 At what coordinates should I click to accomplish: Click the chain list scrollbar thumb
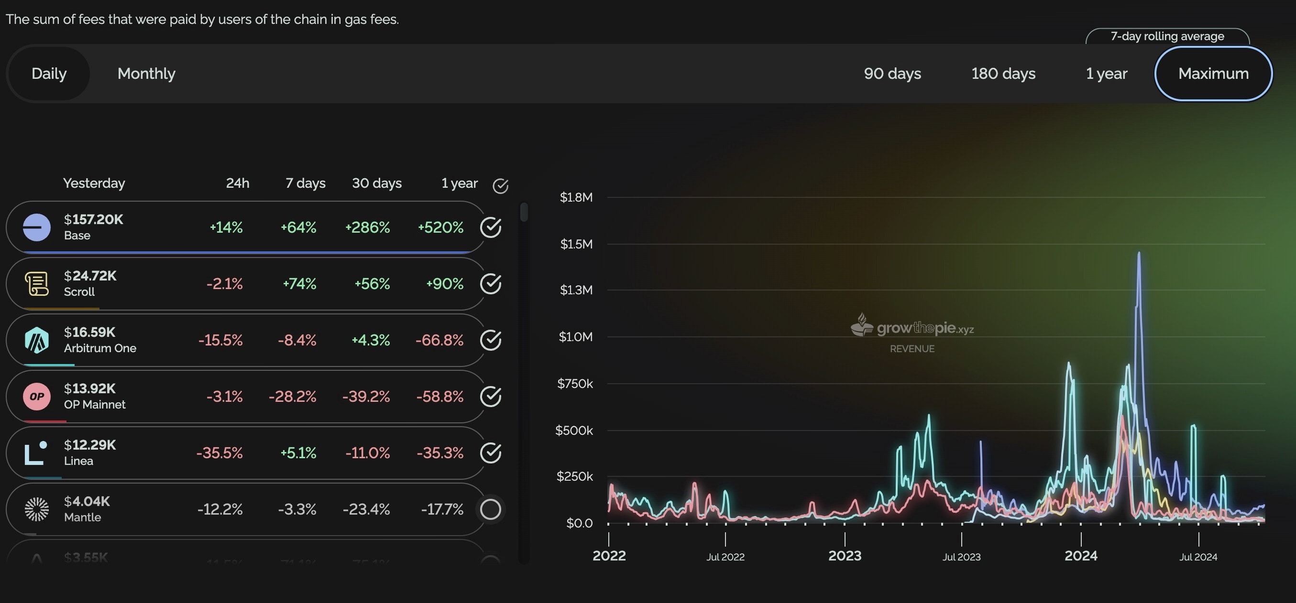point(524,212)
